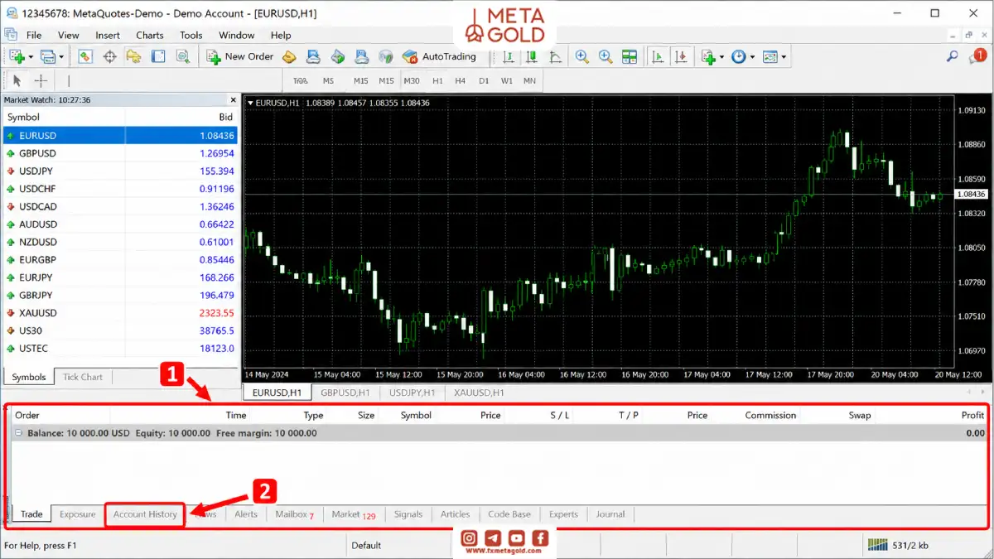Screen dimensions: 994x559
Task: Click the Profiles toolbar icon
Action: [47, 56]
